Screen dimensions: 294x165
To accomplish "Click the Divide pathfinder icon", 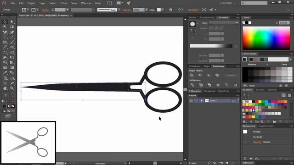I will point(192,85).
